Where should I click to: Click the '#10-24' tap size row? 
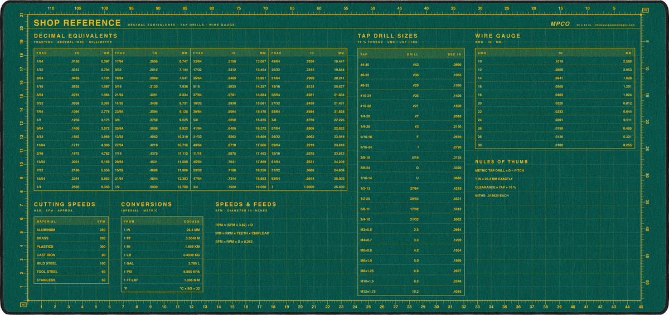click(x=411, y=96)
